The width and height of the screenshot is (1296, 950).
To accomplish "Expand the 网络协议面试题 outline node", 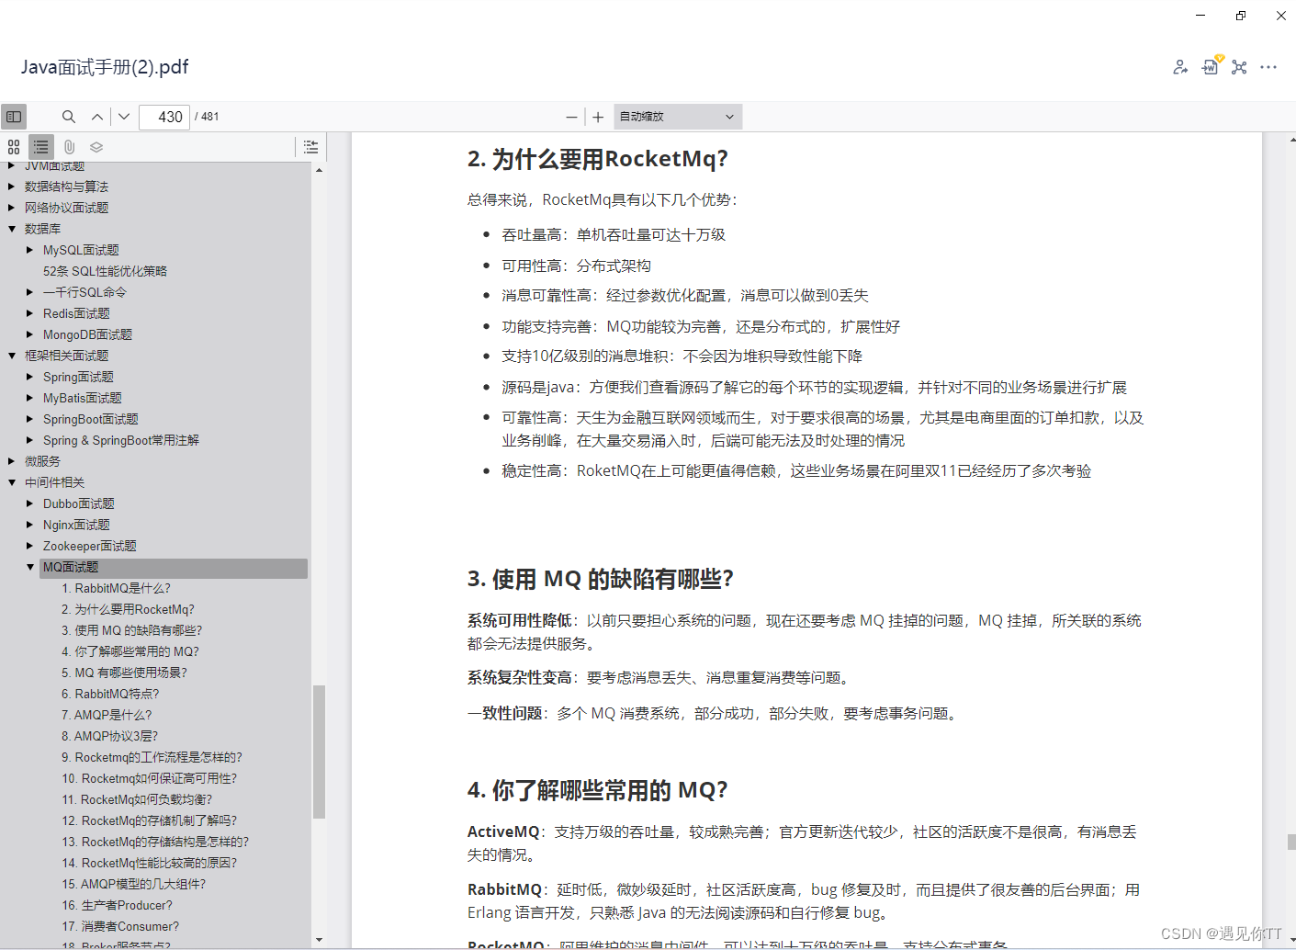I will click(x=11, y=208).
